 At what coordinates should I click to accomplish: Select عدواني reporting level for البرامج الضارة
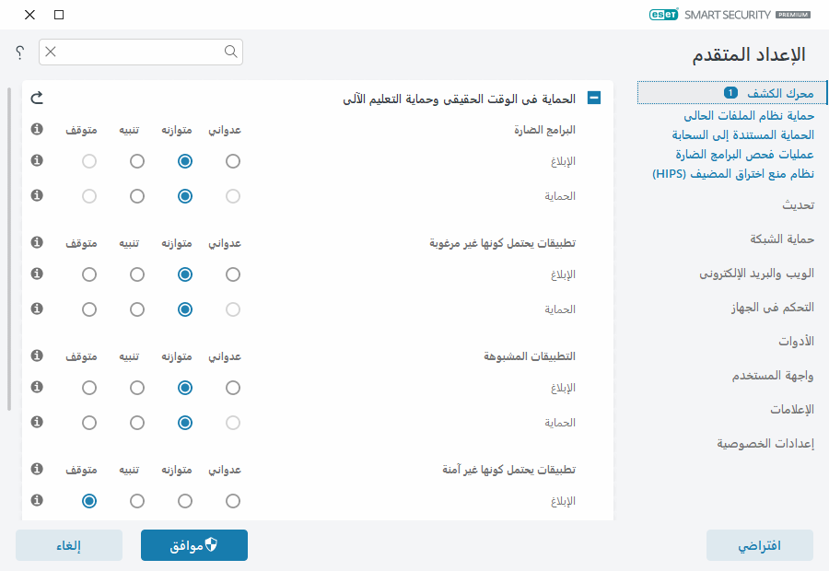(233, 161)
